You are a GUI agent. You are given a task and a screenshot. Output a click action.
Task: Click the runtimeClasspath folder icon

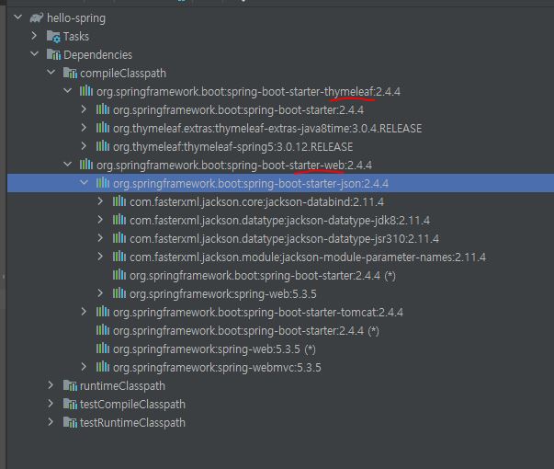[x=71, y=385]
